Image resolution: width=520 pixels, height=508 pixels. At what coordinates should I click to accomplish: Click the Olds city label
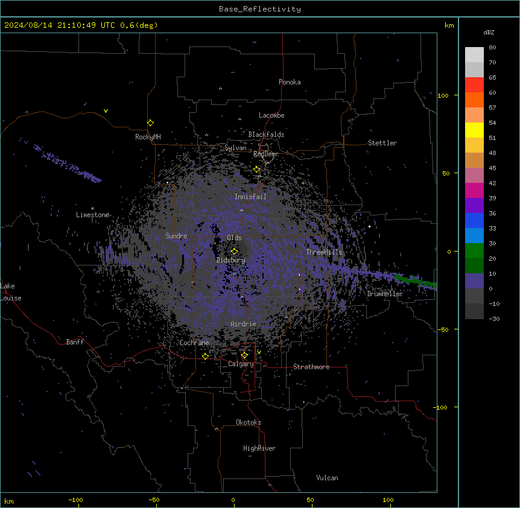click(234, 238)
